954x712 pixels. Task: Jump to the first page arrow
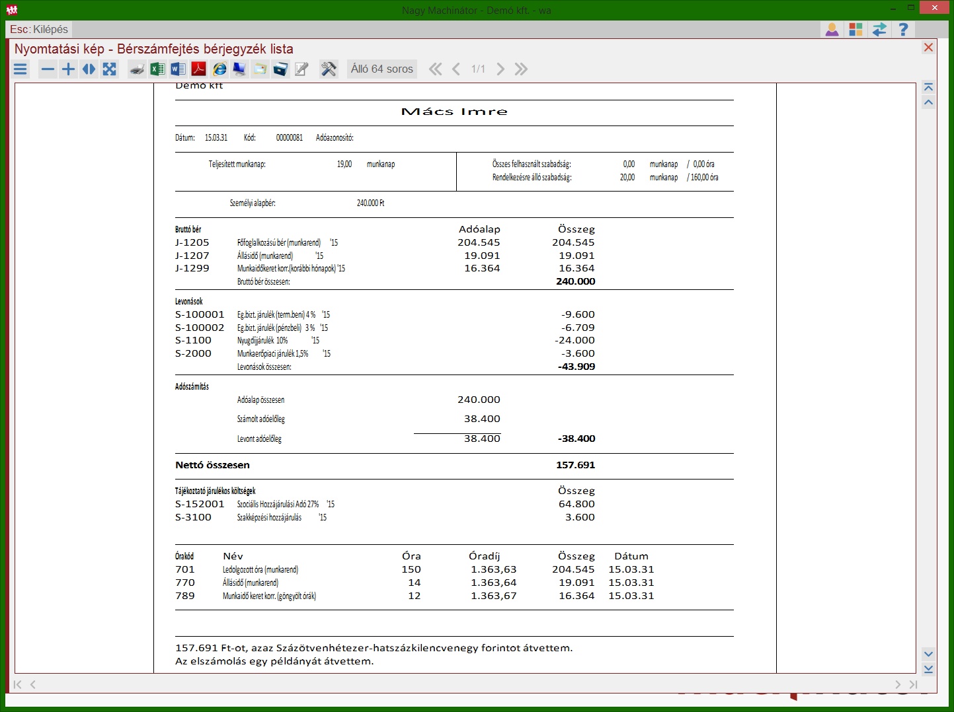pos(435,69)
